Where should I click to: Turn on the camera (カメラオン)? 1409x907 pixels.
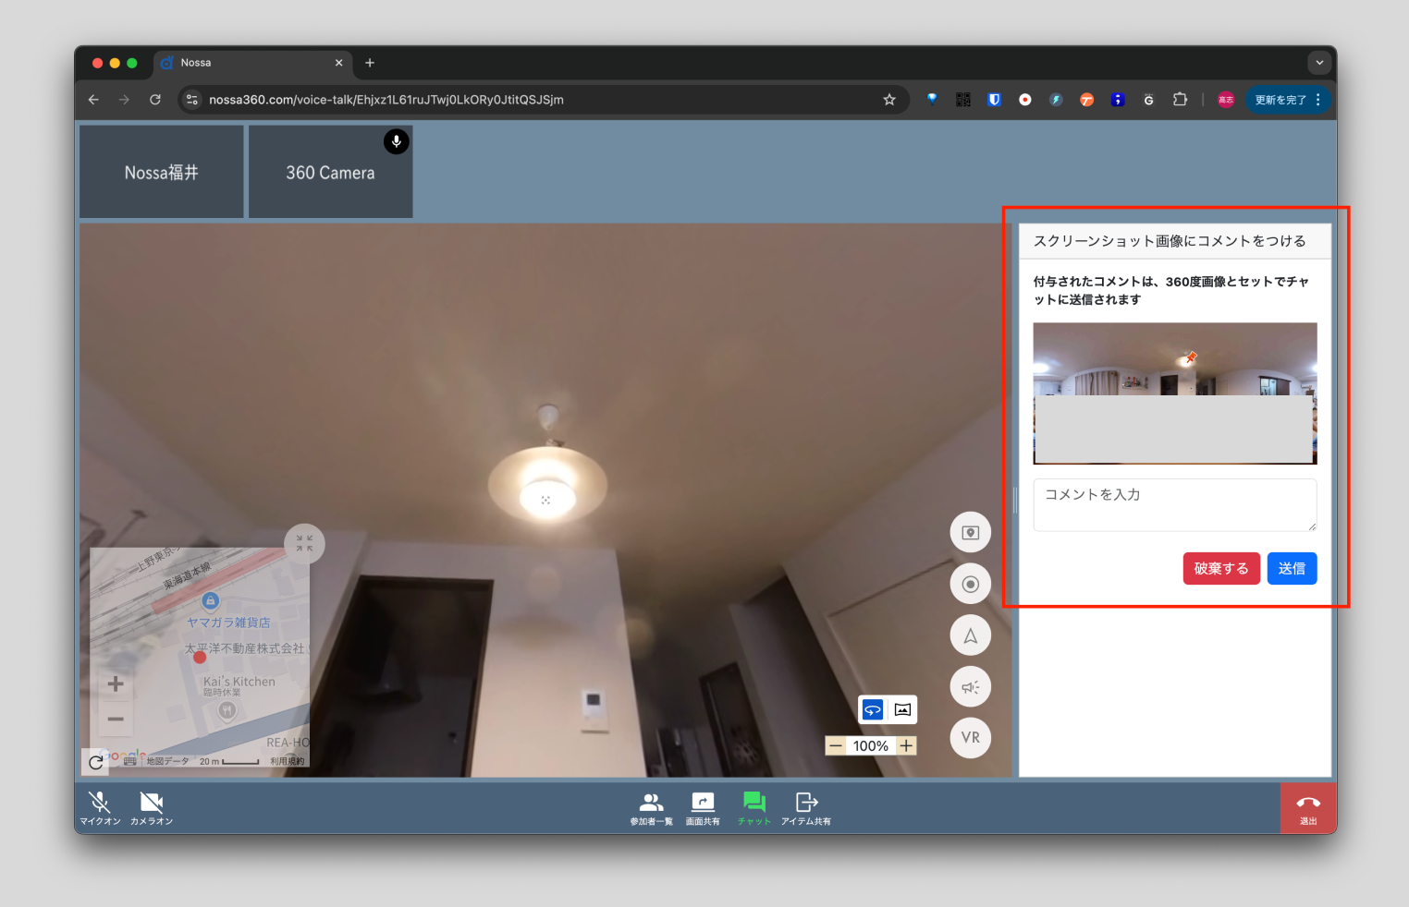pyautogui.click(x=152, y=808)
